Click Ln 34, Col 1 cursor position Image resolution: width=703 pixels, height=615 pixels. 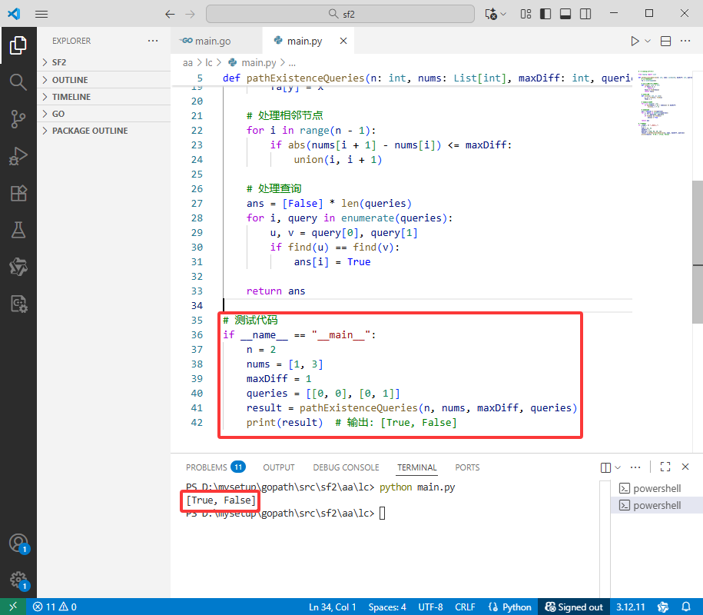coord(332,607)
